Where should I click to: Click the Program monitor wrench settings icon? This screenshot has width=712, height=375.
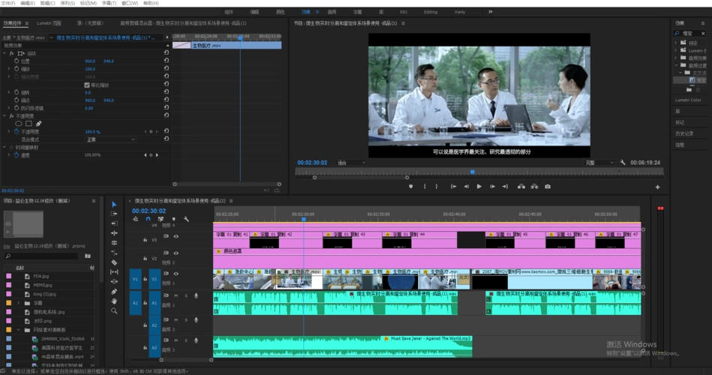coord(623,163)
